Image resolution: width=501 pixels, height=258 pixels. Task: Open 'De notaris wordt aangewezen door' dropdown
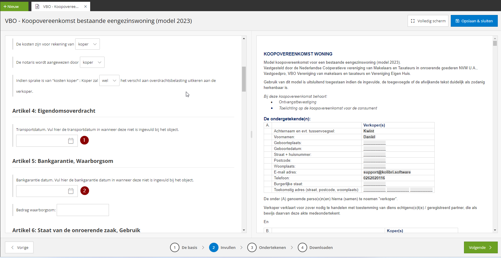point(92,62)
